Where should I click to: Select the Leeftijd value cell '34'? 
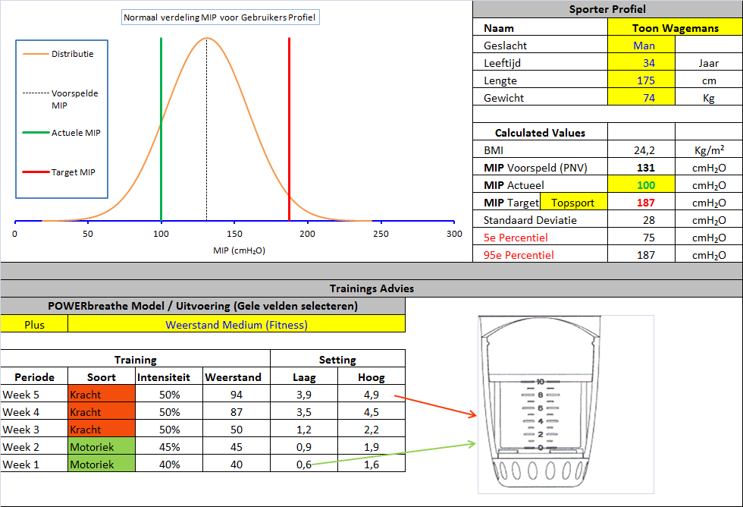[641, 63]
